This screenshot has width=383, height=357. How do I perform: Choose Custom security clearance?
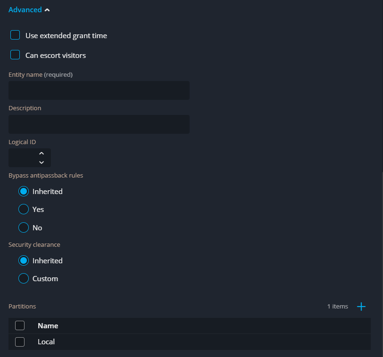coord(24,278)
